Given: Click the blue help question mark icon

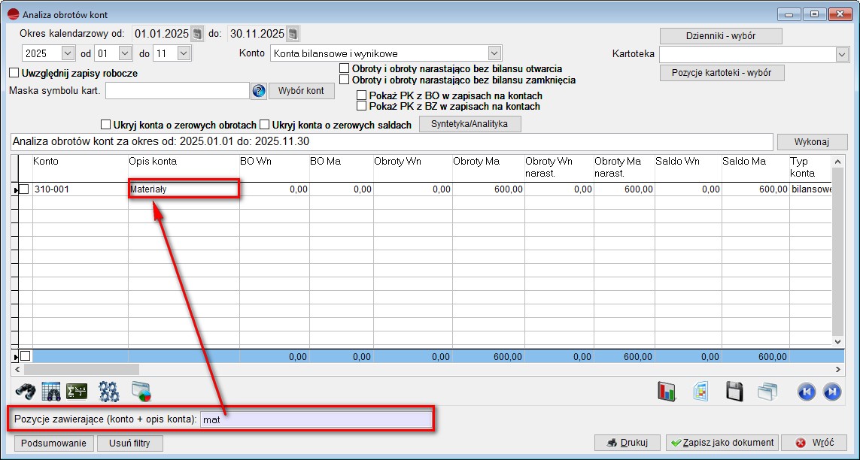Looking at the screenshot, I should coord(259,91).
